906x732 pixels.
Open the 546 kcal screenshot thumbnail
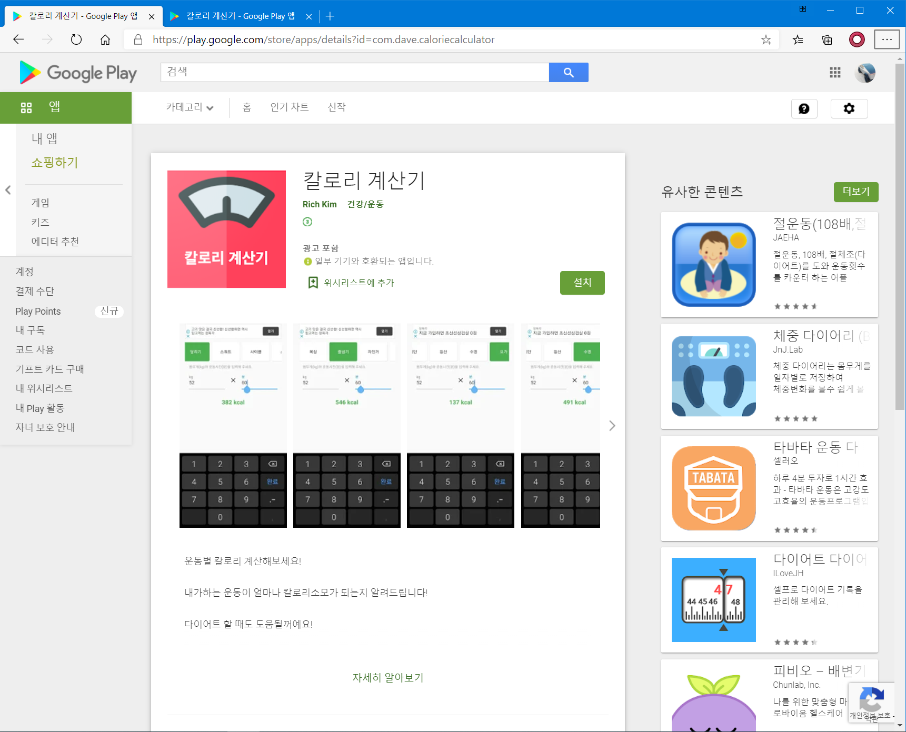click(x=347, y=425)
